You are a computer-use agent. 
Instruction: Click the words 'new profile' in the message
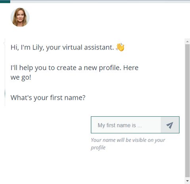(x=103, y=68)
